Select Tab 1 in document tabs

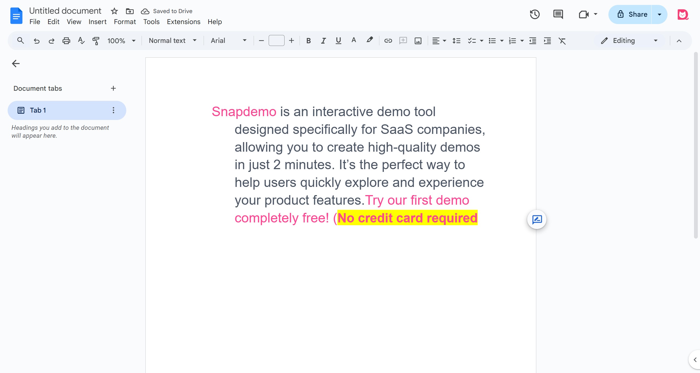tap(67, 110)
